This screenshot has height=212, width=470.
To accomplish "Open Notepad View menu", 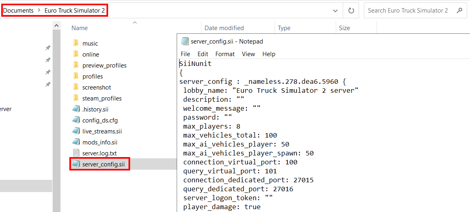I will point(248,54).
